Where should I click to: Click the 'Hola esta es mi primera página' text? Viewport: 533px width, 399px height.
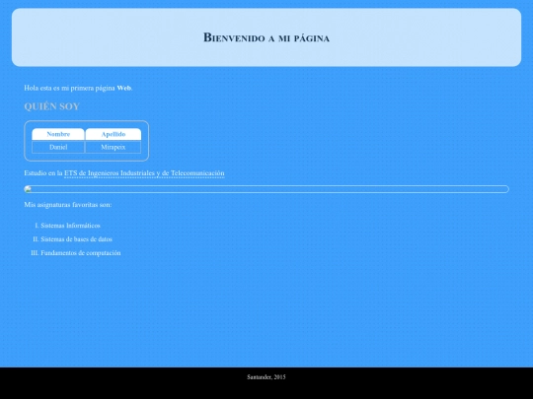69,88
